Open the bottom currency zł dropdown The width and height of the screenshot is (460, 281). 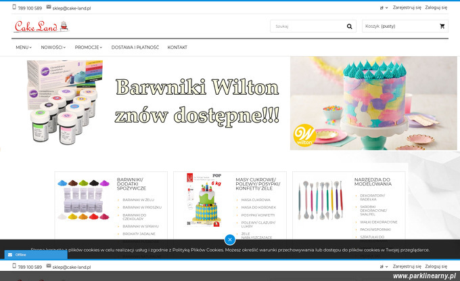click(384, 267)
